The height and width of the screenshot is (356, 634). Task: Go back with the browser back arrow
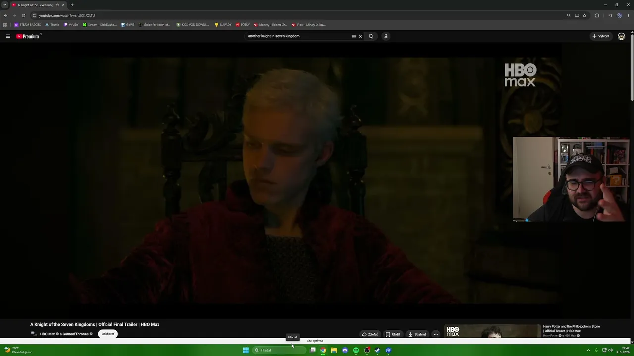(5, 15)
